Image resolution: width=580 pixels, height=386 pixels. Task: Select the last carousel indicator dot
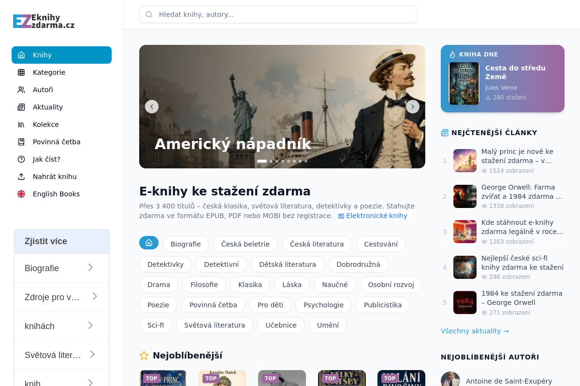(x=306, y=161)
